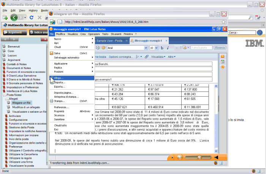The width and height of the screenshot is (266, 174).
Task: Open the Modifica menu in Lotus Notes
Action: [x=61, y=34]
